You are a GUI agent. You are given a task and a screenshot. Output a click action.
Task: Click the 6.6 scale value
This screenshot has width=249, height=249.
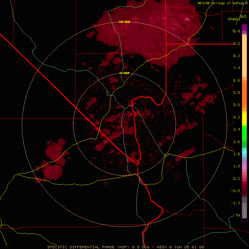[x=237, y=80]
